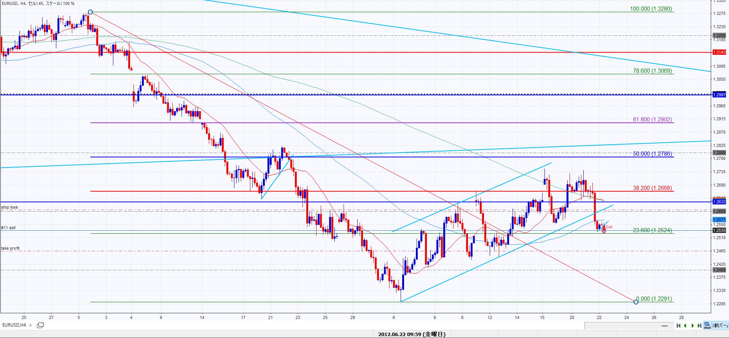Click the 1.3143 red price tag
The image size is (729, 338).
click(719, 53)
